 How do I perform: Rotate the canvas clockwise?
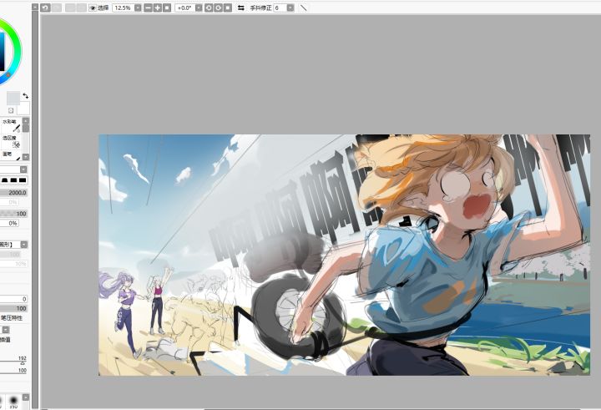(x=218, y=8)
